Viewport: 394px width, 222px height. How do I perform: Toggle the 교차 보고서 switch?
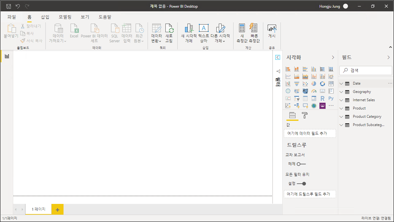click(301, 164)
